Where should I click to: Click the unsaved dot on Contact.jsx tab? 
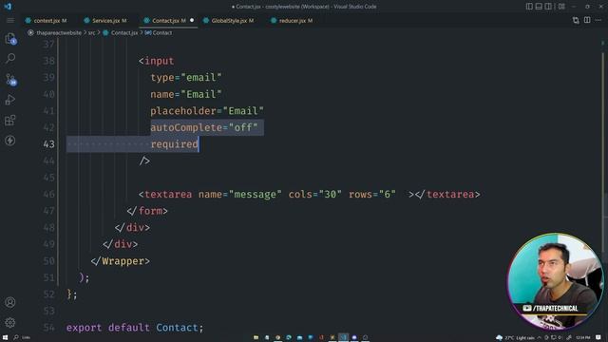coord(192,20)
